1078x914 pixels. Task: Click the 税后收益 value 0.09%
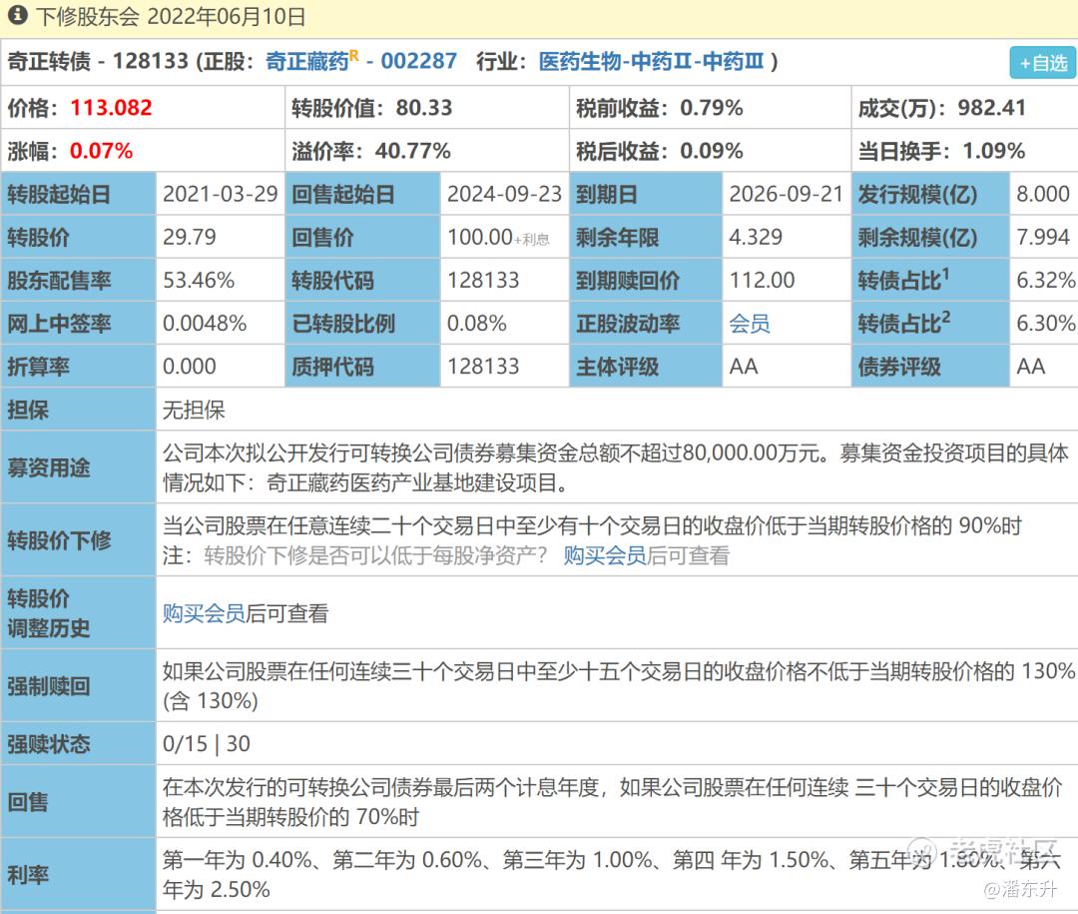[712, 151]
